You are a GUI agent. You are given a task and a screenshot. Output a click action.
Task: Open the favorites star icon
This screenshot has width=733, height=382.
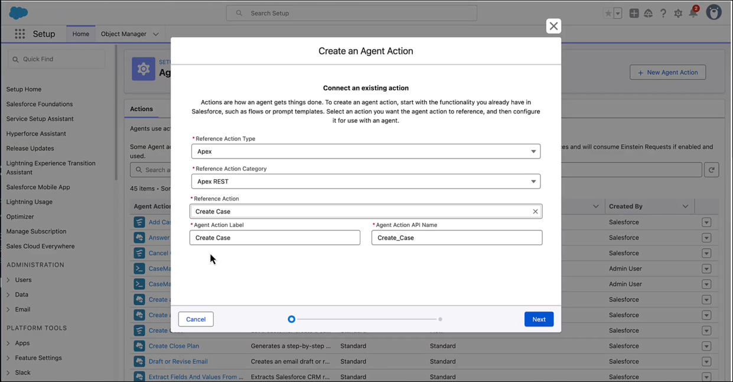[x=608, y=13]
